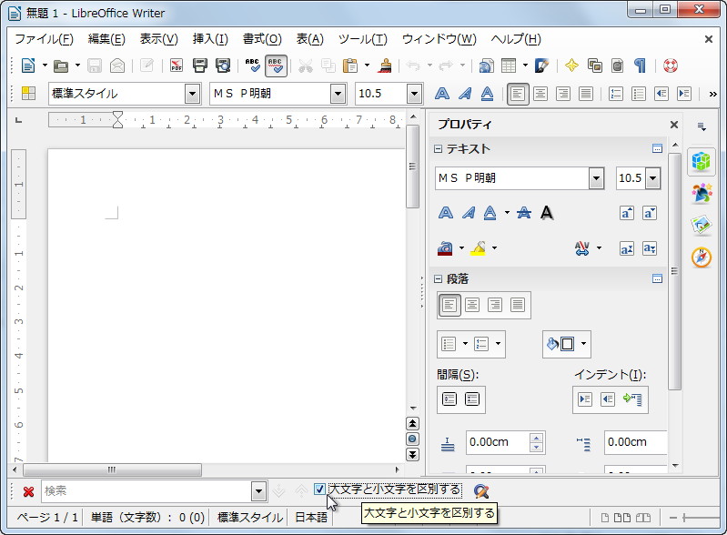The width and height of the screenshot is (727, 535).
Task: Apply shadow effect in the sidebar text panel
Action: click(547, 213)
